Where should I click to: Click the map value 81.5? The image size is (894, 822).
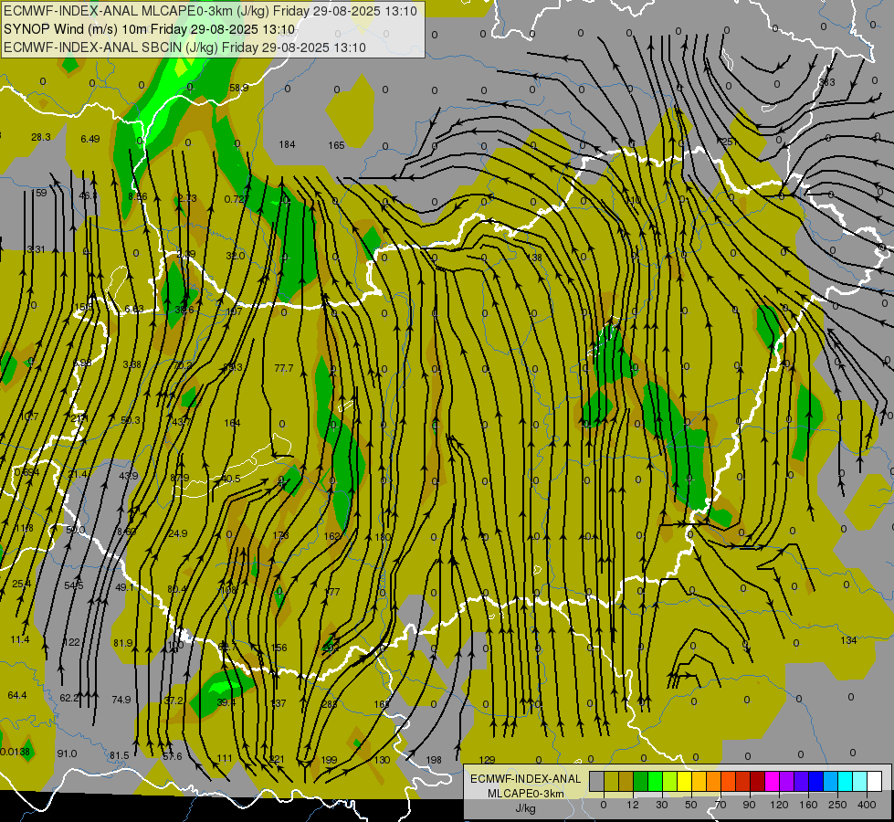pyautogui.click(x=119, y=756)
